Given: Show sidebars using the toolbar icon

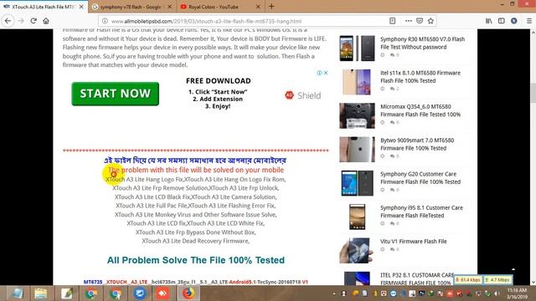Looking at the screenshot, I should [x=501, y=21].
